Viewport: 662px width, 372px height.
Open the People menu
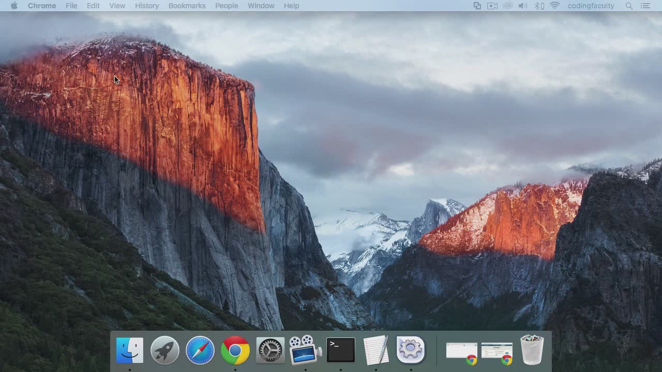pos(227,6)
